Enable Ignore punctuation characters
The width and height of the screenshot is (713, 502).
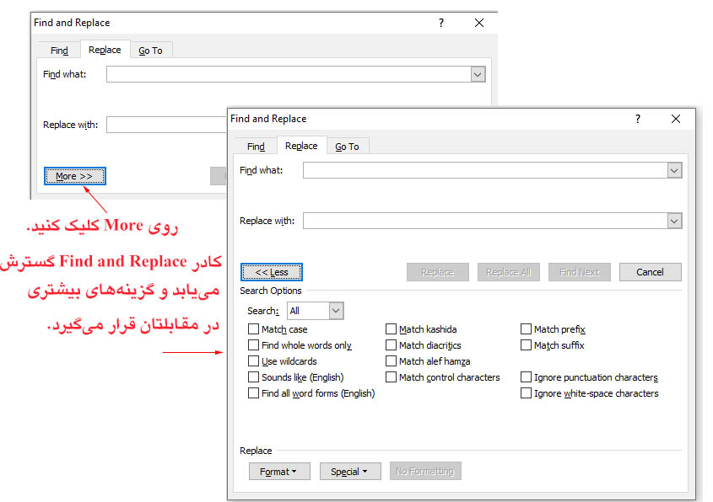[x=527, y=377]
